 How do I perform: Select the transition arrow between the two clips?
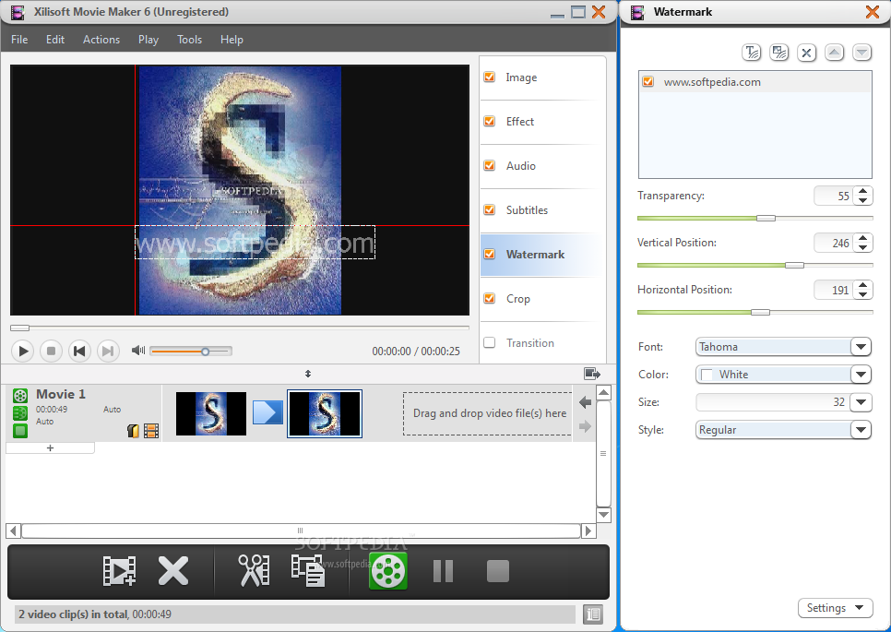(x=267, y=412)
